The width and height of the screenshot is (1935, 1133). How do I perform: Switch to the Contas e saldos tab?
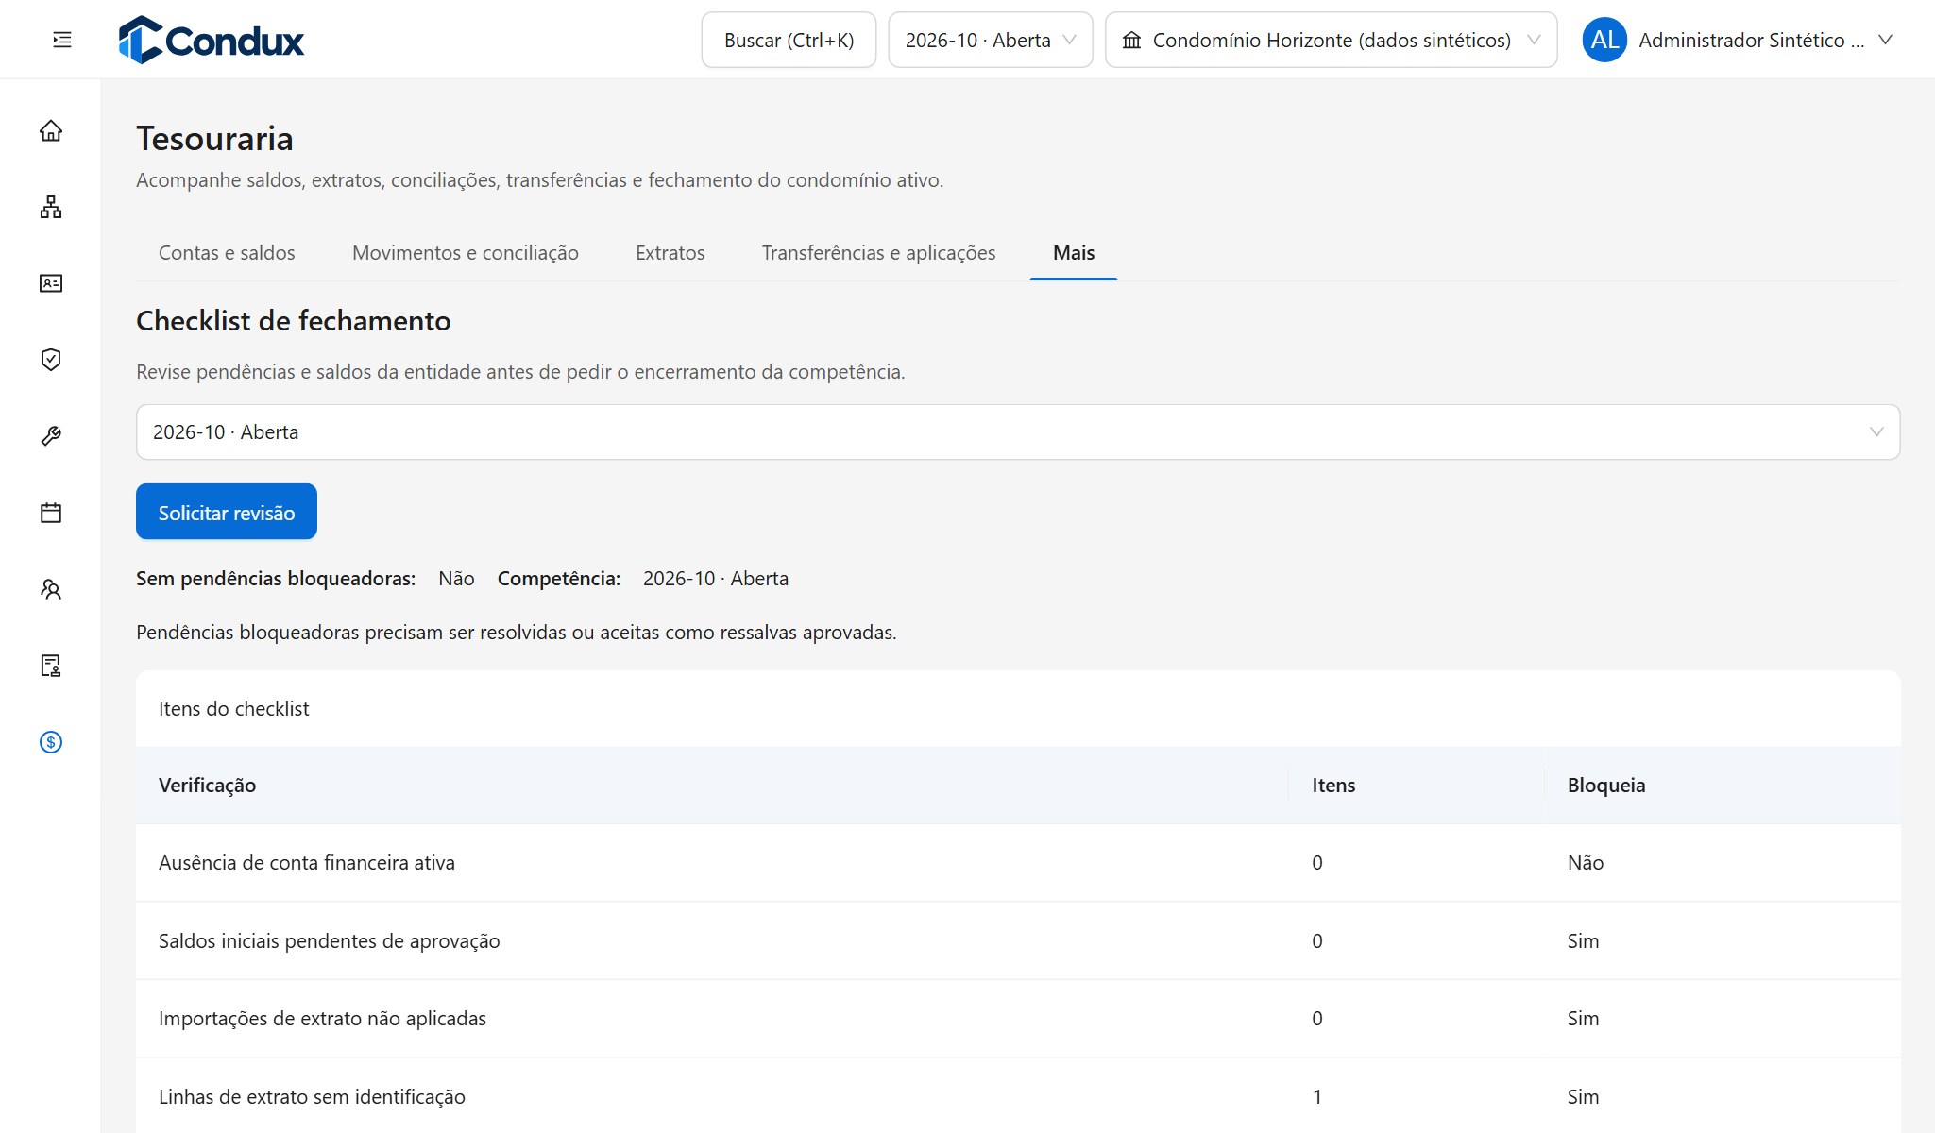click(x=227, y=253)
